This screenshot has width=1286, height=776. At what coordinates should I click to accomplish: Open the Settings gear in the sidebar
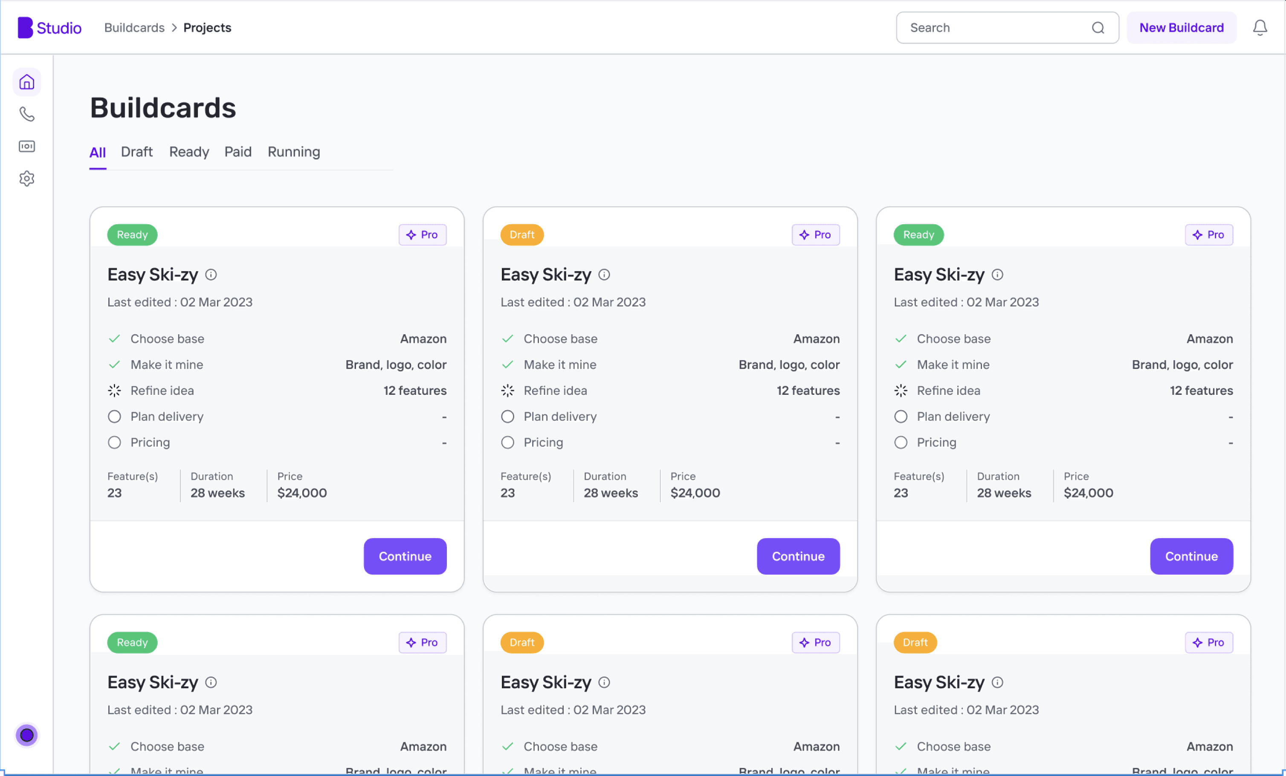pos(26,179)
